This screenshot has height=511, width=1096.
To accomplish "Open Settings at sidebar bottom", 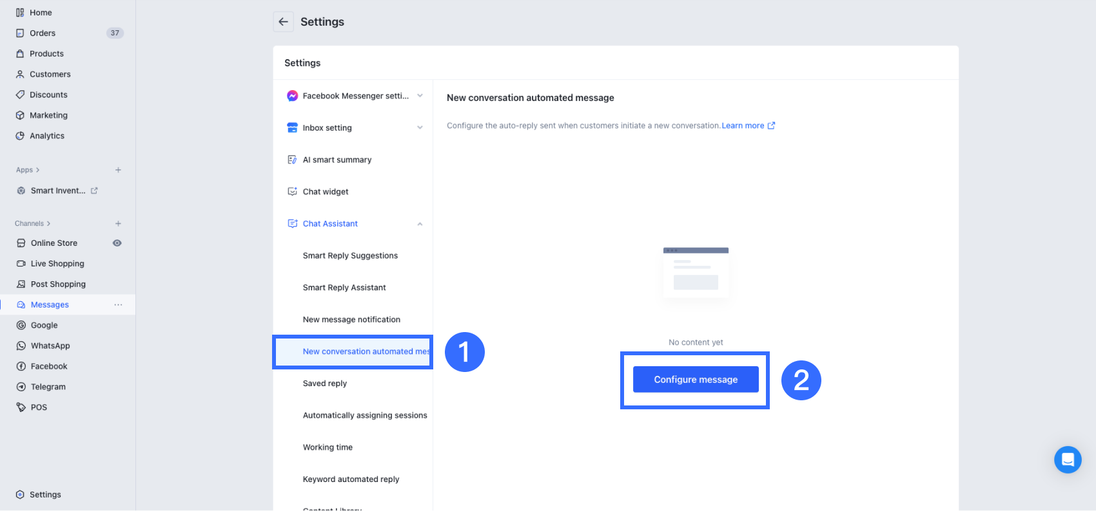I will pos(45,494).
